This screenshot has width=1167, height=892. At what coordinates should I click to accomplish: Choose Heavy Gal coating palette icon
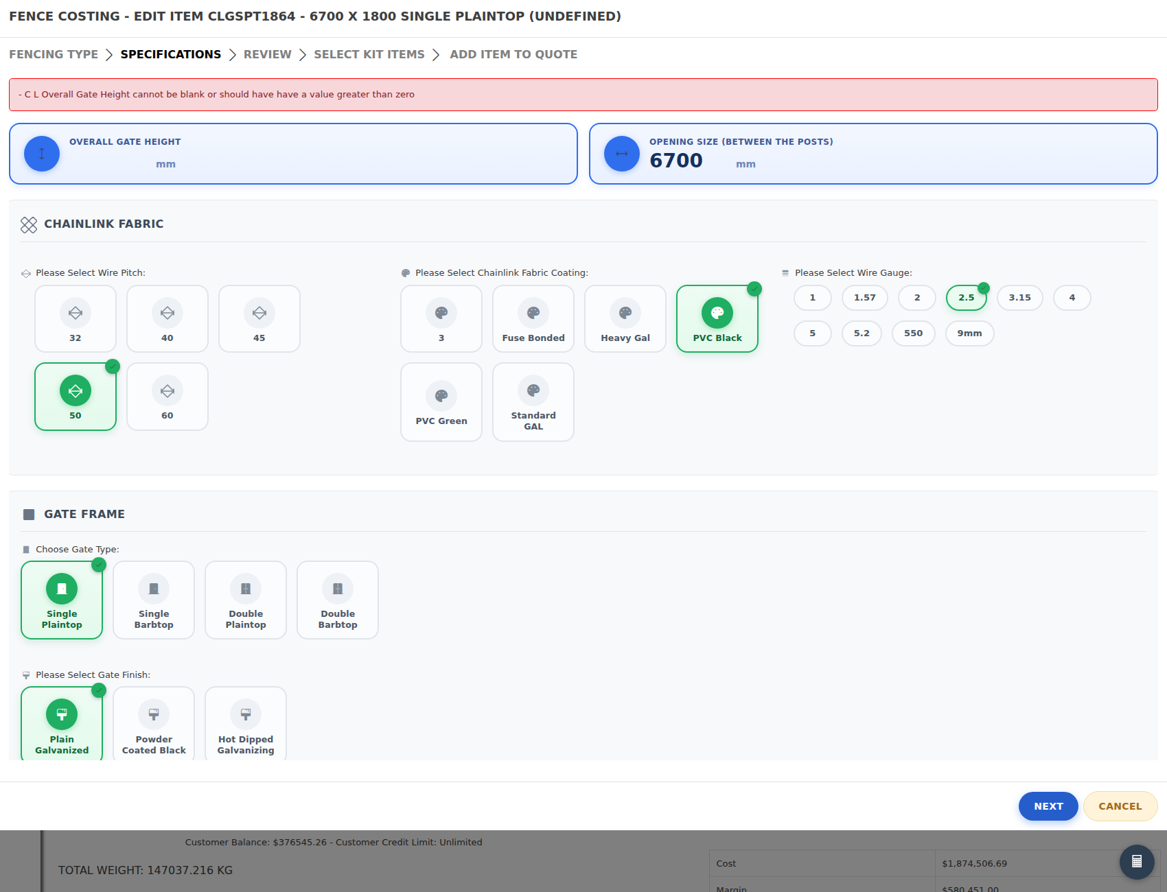[x=625, y=313]
